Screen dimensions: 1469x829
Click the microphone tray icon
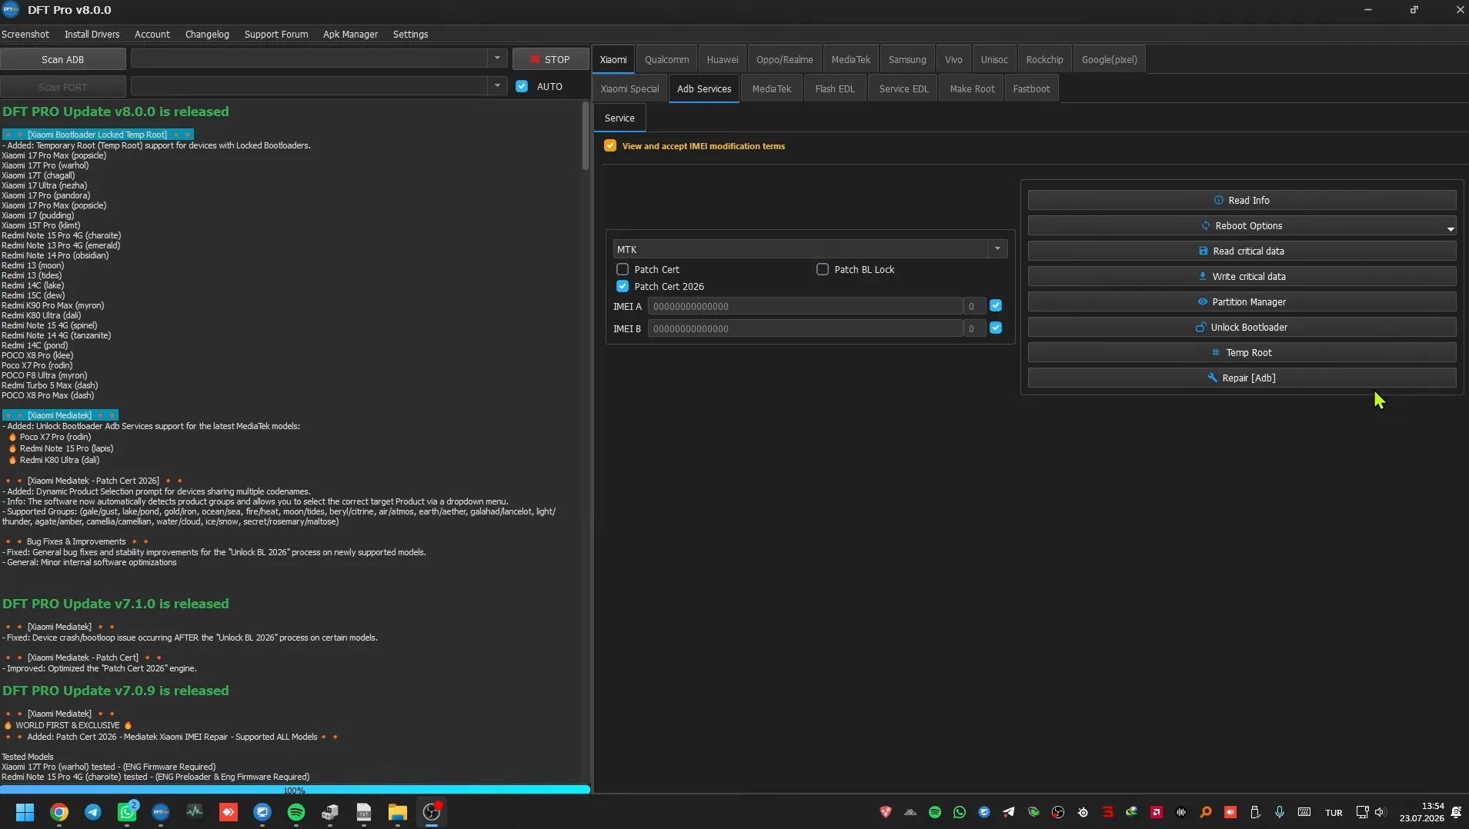coord(1280,812)
